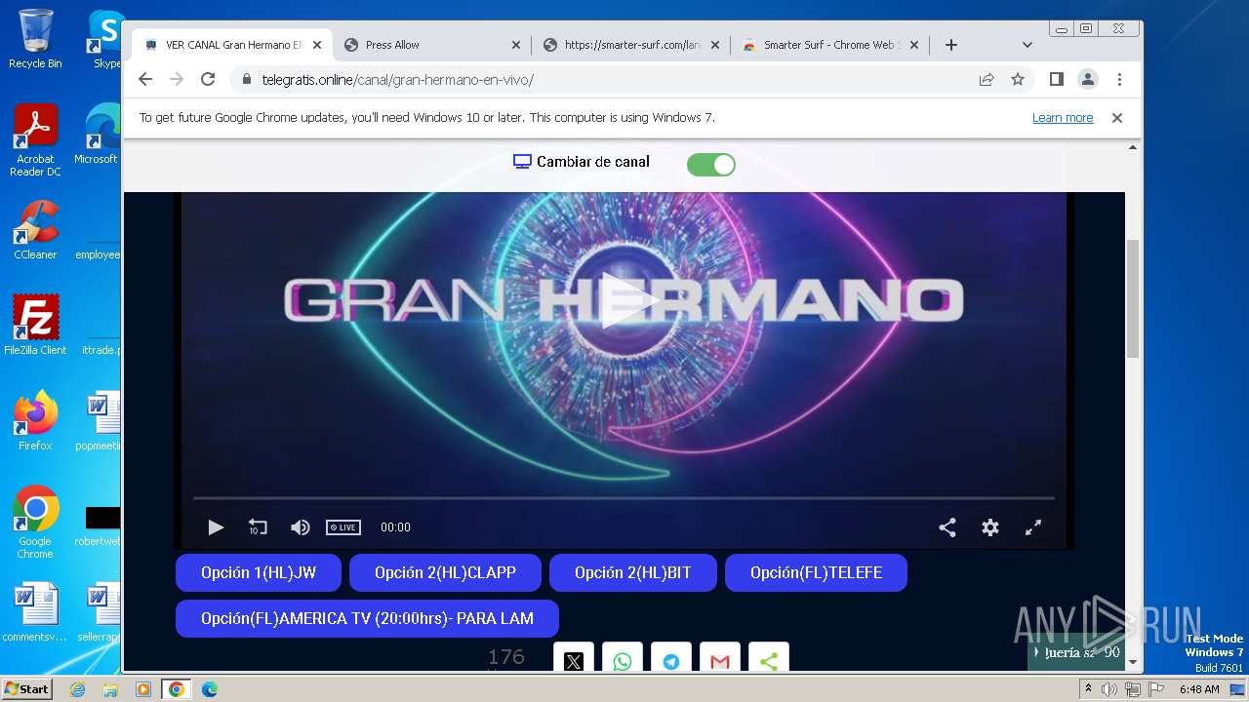Viewport: 1249px width, 702px height.
Task: Open File Explorer from taskbar
Action: tap(110, 689)
